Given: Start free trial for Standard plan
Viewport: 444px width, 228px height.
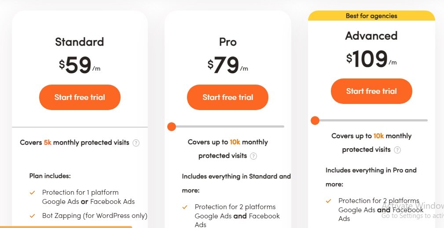Looking at the screenshot, I should pyautogui.click(x=80, y=97).
